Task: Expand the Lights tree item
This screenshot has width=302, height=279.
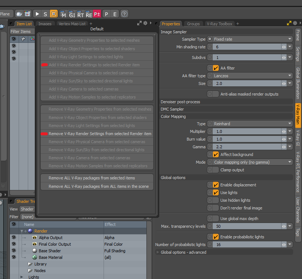Action: 22,277
